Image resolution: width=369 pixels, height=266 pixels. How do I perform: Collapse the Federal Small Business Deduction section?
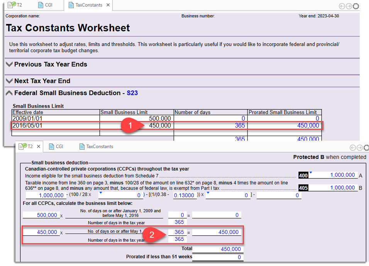click(9, 93)
